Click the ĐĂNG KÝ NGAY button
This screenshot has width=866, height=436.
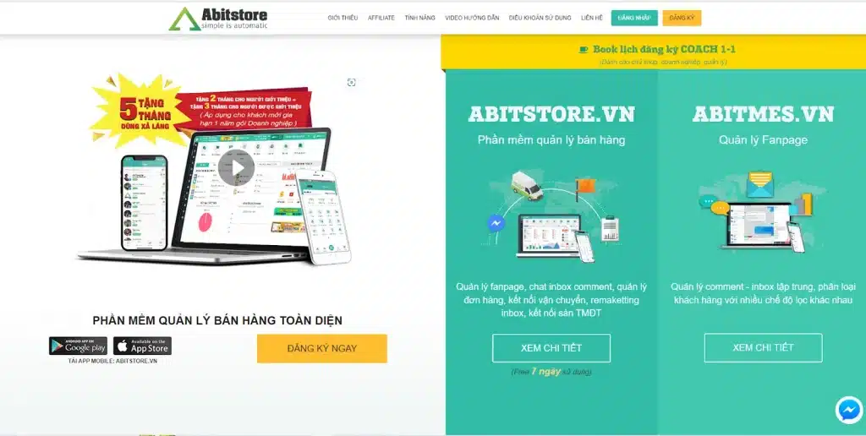(322, 349)
